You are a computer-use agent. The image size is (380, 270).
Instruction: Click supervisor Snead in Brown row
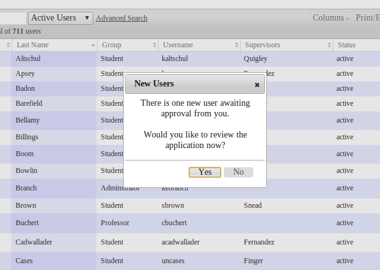tap(253, 205)
